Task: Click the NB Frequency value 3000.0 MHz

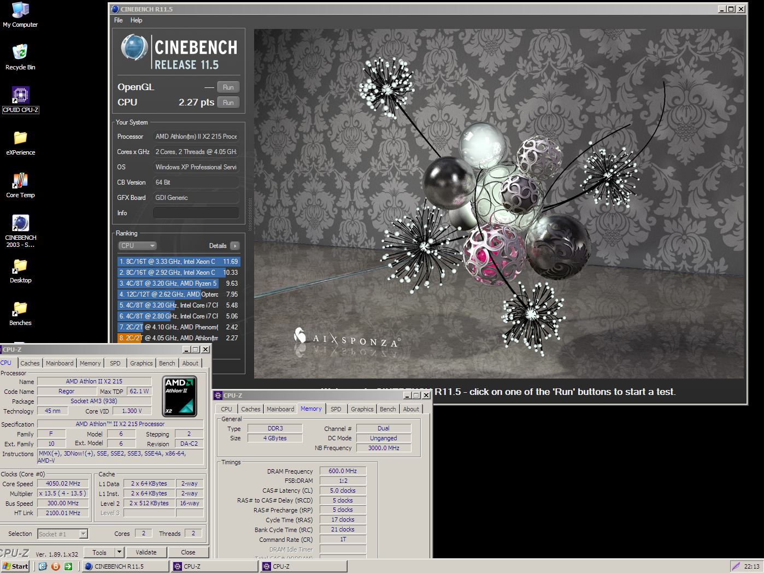Action: tap(384, 448)
